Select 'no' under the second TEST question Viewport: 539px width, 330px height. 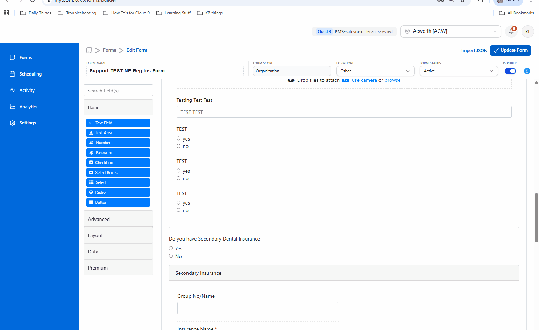coord(178,178)
